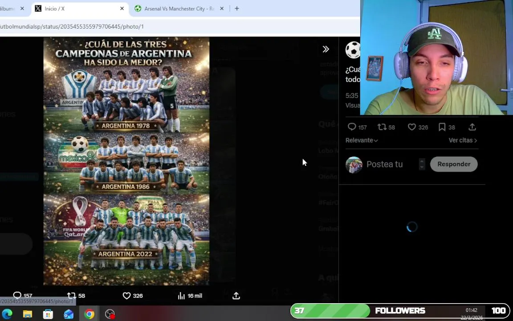
Task: View post analytics showing 16 mil
Action: (190, 296)
